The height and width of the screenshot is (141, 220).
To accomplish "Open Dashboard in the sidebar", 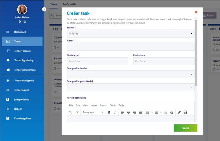I will (22, 32).
